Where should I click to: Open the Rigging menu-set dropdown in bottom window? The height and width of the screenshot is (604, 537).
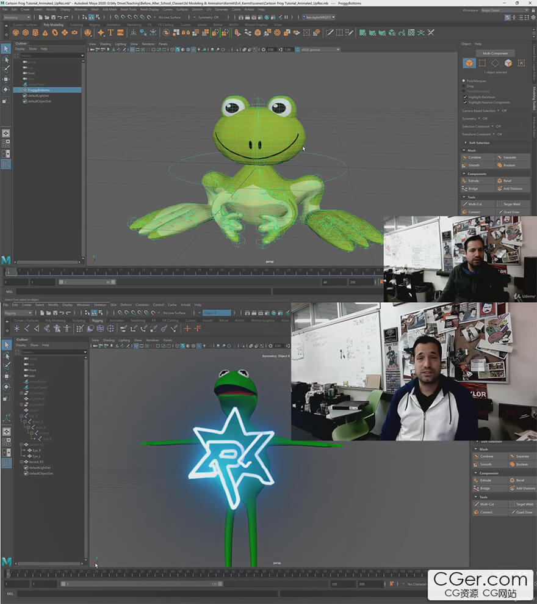(x=18, y=313)
